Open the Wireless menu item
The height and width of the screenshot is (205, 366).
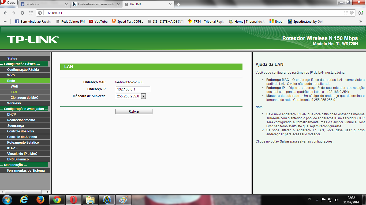[25, 103]
